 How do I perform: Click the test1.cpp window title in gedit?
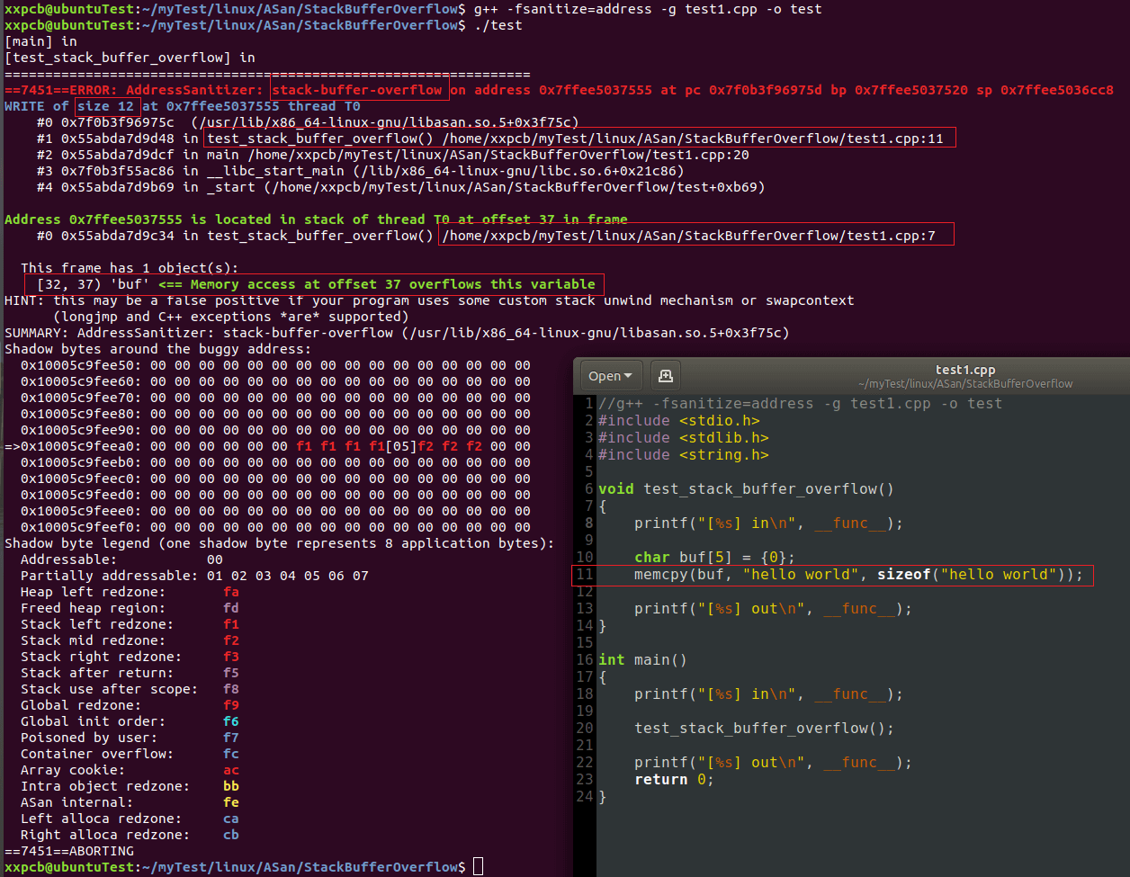[965, 369]
